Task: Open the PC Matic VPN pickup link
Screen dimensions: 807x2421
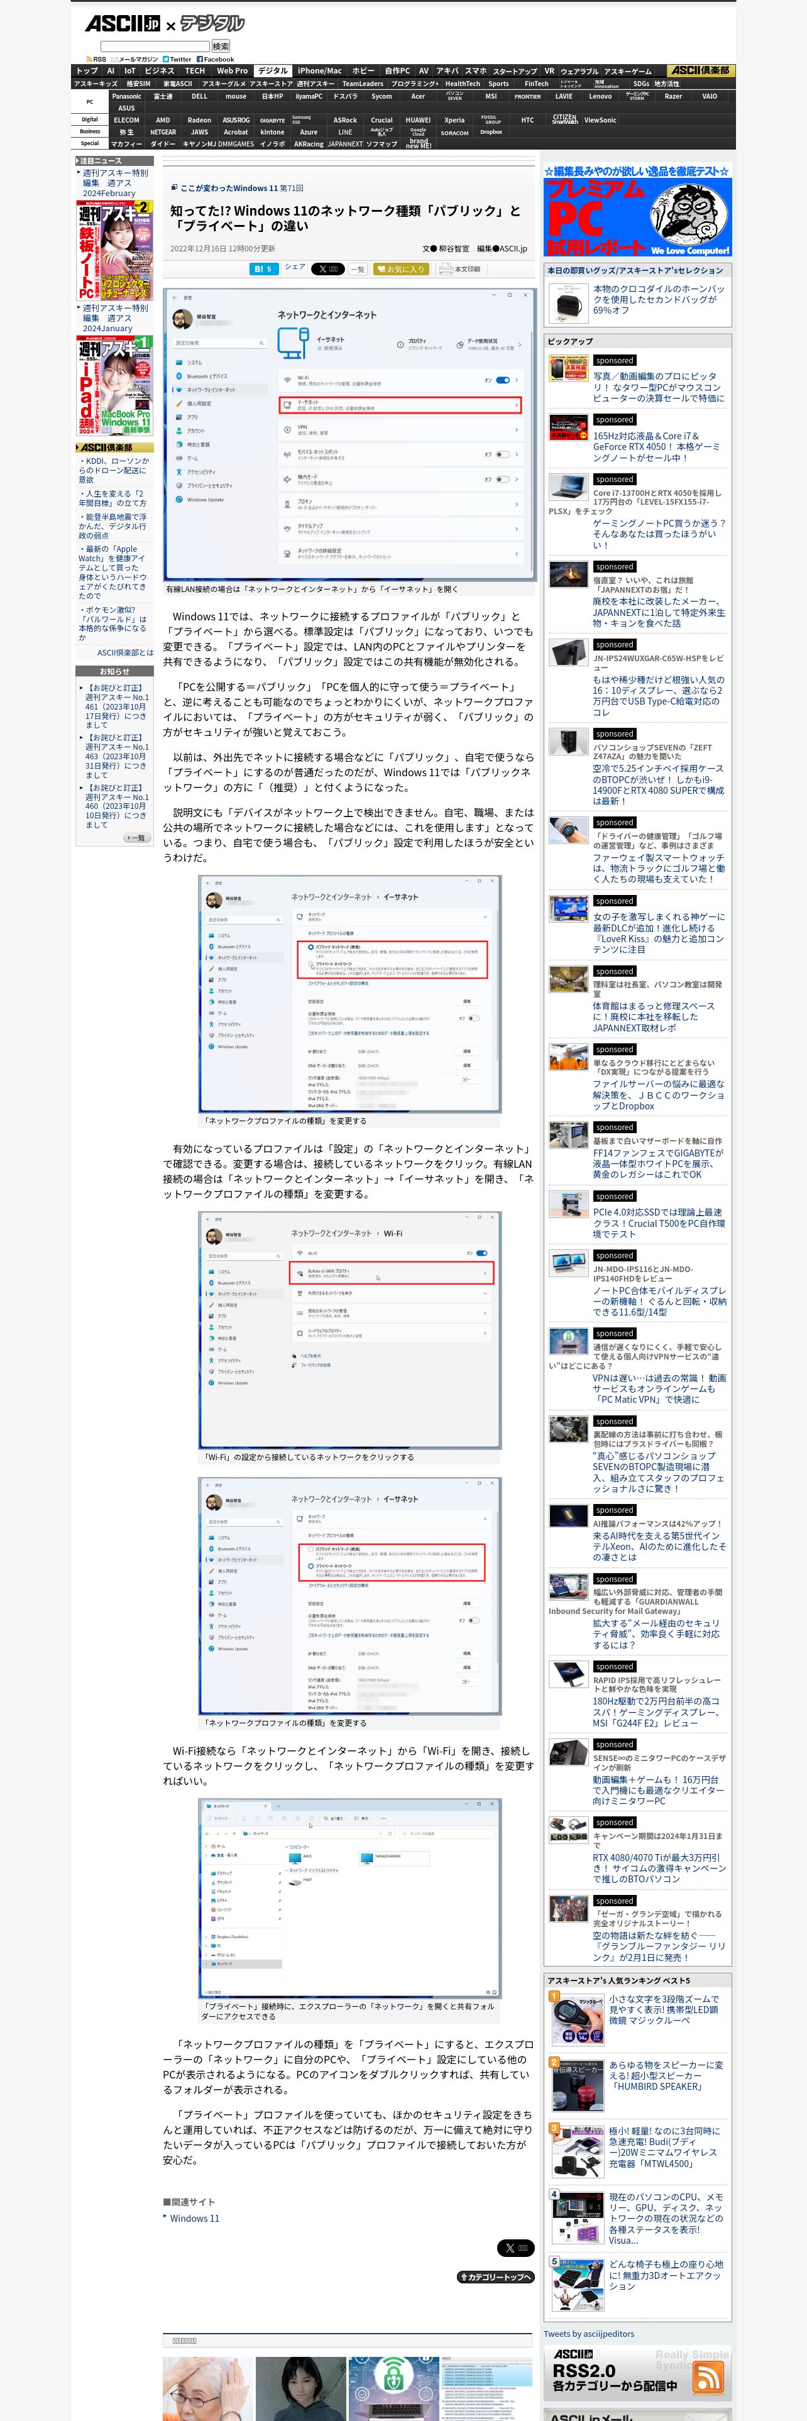Action: [659, 1389]
